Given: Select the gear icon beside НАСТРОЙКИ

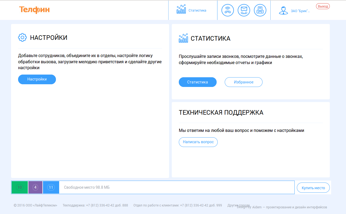Looking at the screenshot, I should [22, 37].
